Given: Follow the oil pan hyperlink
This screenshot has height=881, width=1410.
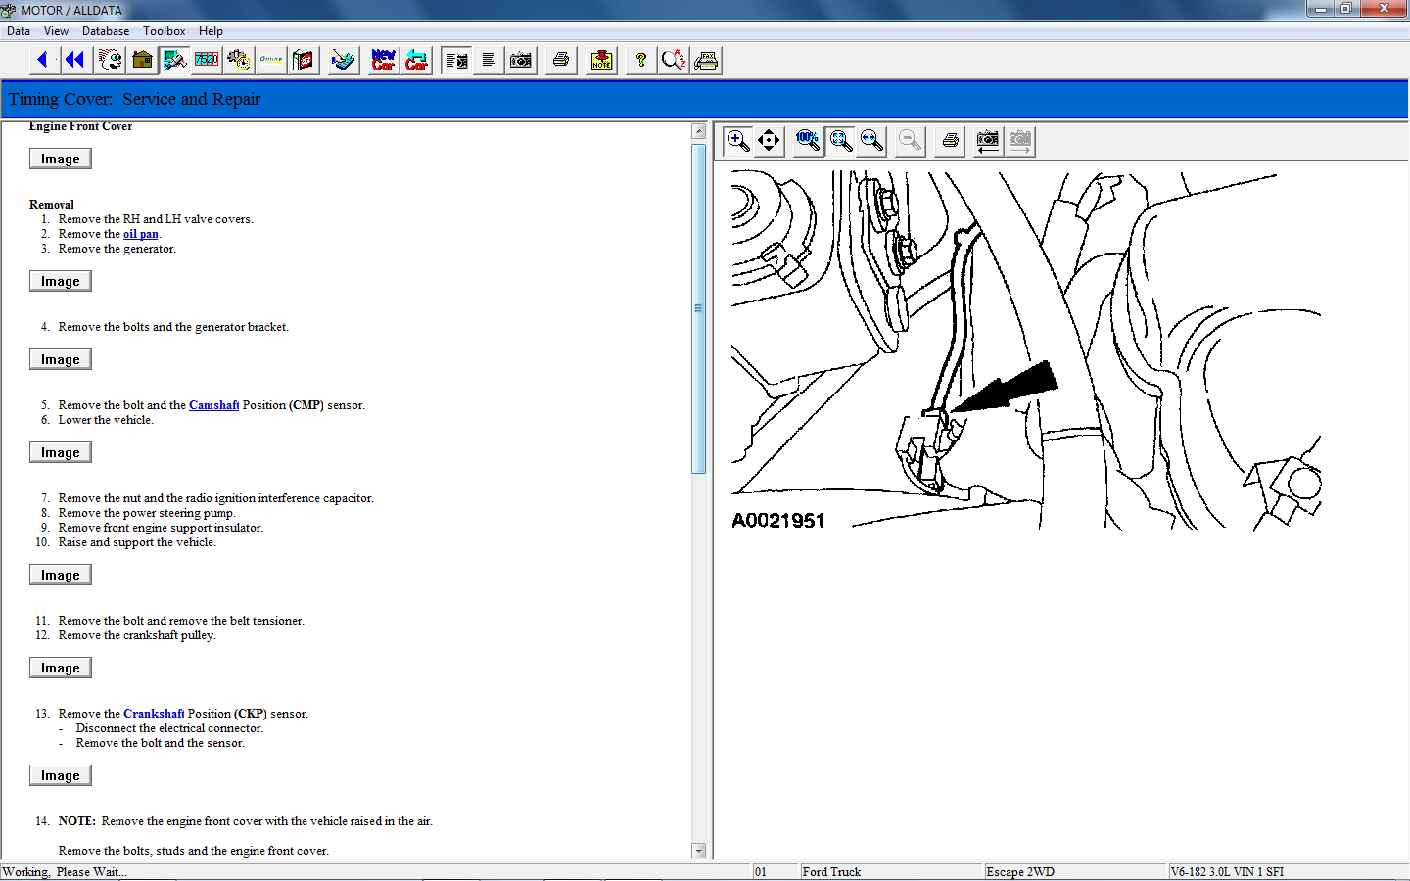Looking at the screenshot, I should pos(141,234).
